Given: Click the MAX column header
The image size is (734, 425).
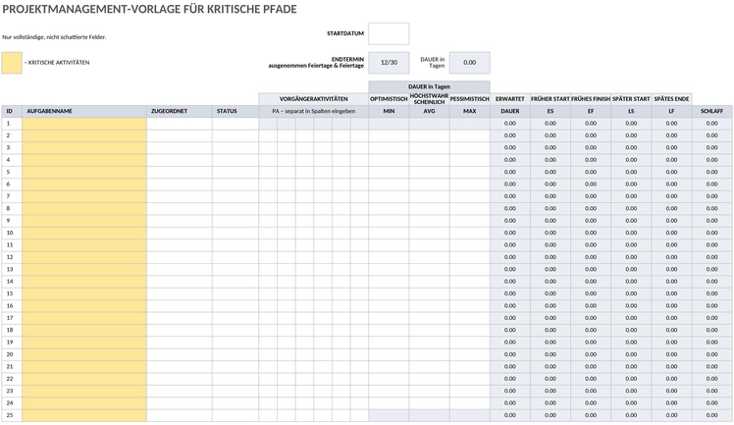Looking at the screenshot, I should [x=469, y=111].
